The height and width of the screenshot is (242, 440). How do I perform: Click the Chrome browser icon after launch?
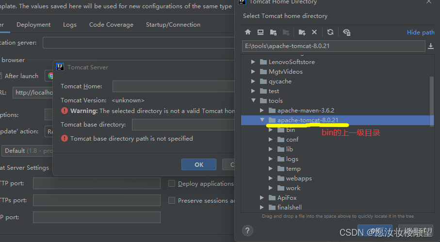point(50,76)
